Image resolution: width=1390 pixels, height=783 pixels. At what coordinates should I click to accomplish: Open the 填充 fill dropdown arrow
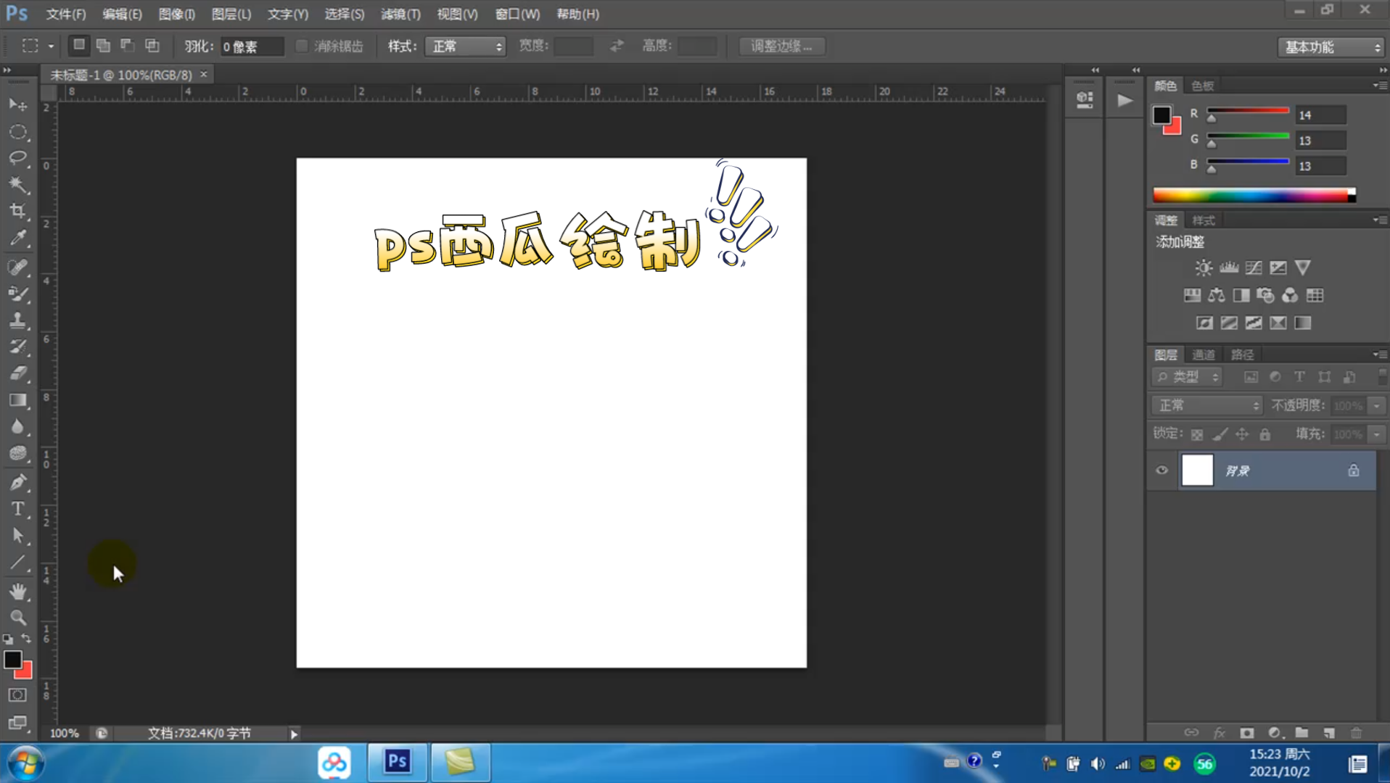click(1376, 435)
